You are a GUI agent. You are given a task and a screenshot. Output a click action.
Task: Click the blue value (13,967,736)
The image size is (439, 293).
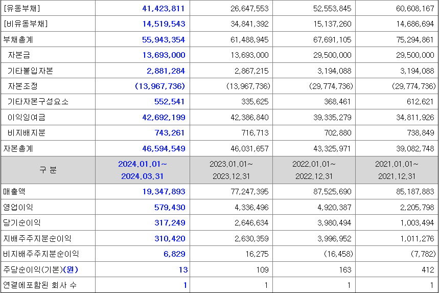pyautogui.click(x=160, y=86)
